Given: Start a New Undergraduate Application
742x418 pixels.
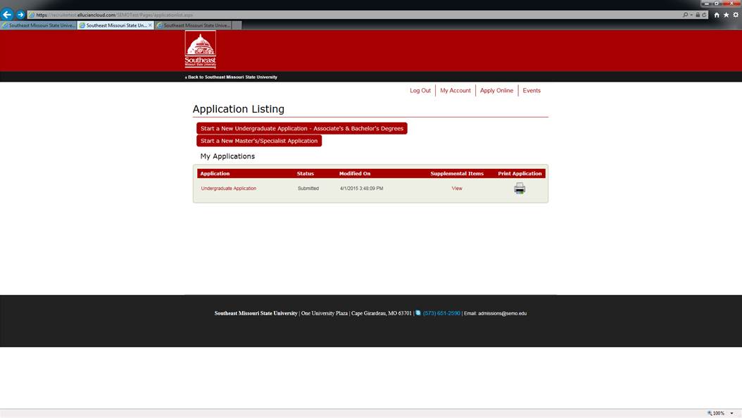Looking at the screenshot, I should pyautogui.click(x=302, y=128).
